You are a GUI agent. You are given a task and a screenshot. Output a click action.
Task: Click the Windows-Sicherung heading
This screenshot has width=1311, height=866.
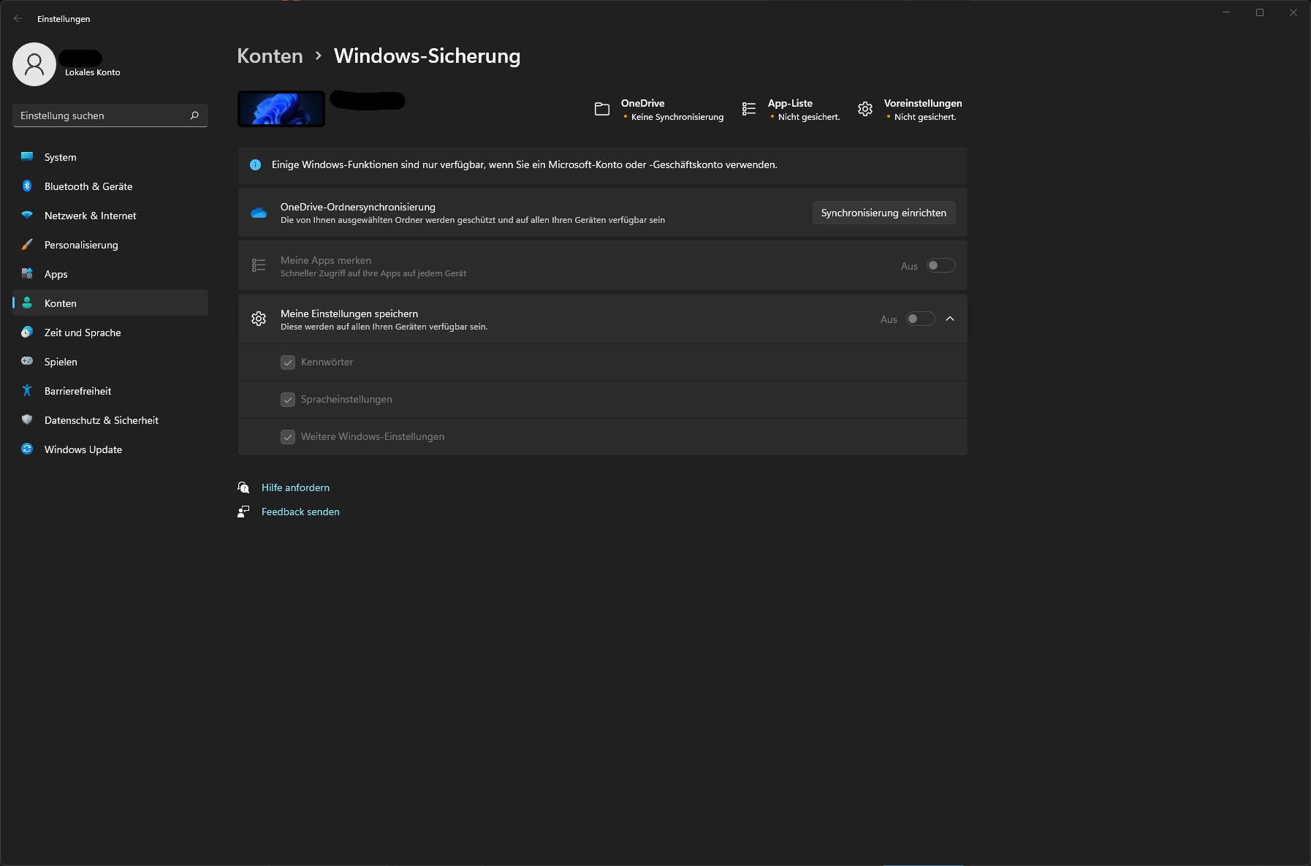[x=427, y=56]
